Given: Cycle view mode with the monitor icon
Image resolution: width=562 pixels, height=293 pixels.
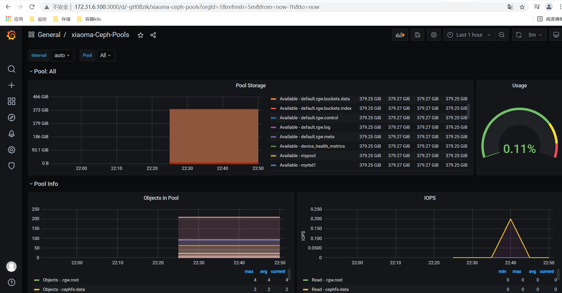Looking at the screenshot, I should click(556, 35).
